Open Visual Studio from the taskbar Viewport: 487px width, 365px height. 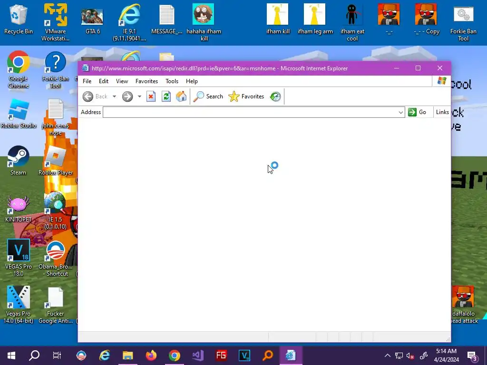tap(198, 355)
